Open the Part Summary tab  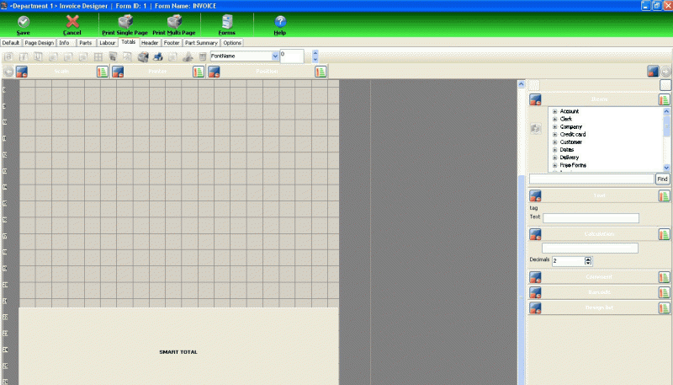tap(201, 43)
